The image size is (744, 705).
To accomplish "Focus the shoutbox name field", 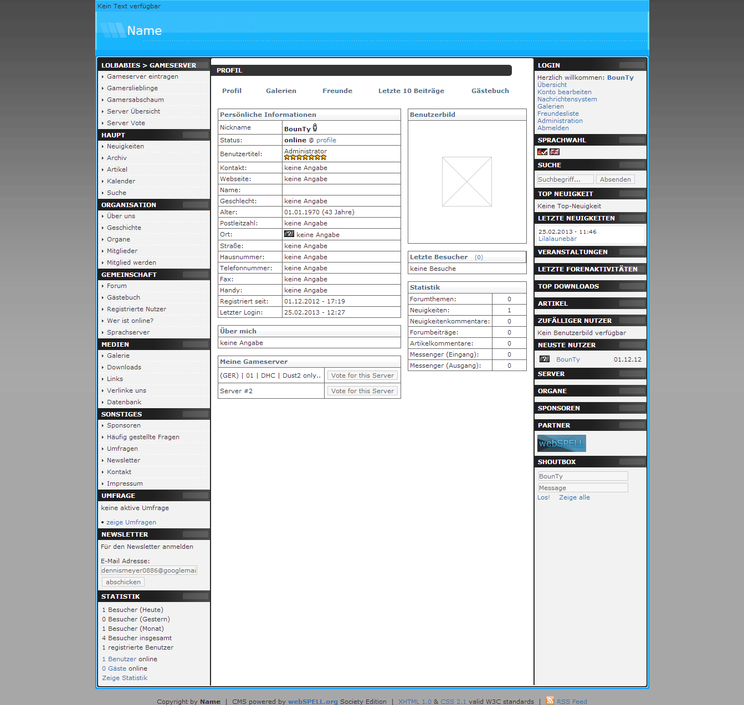I will click(x=583, y=476).
